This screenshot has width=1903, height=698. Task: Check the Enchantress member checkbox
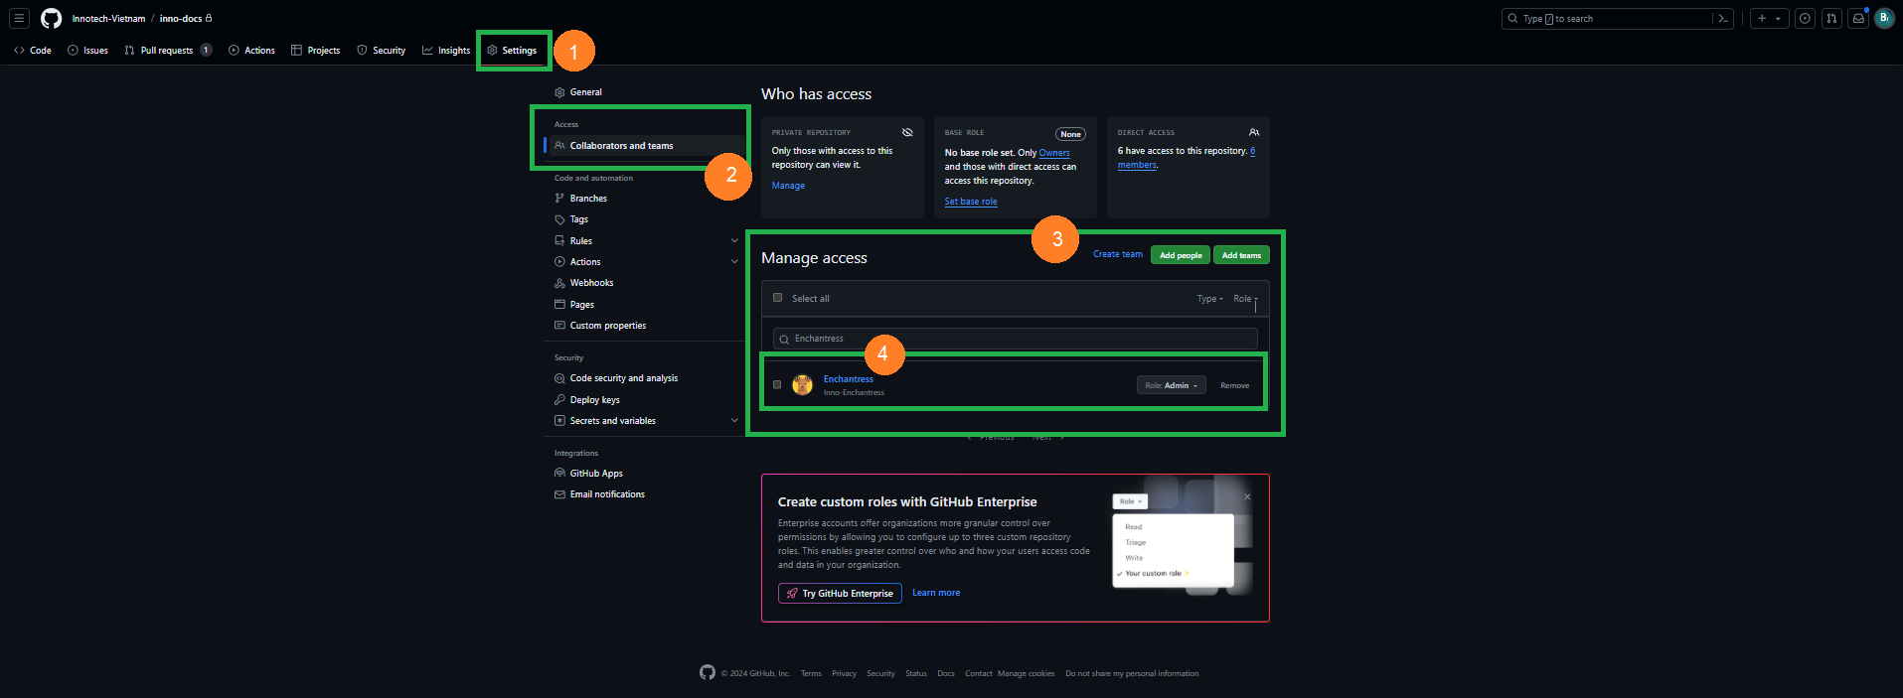(x=777, y=384)
